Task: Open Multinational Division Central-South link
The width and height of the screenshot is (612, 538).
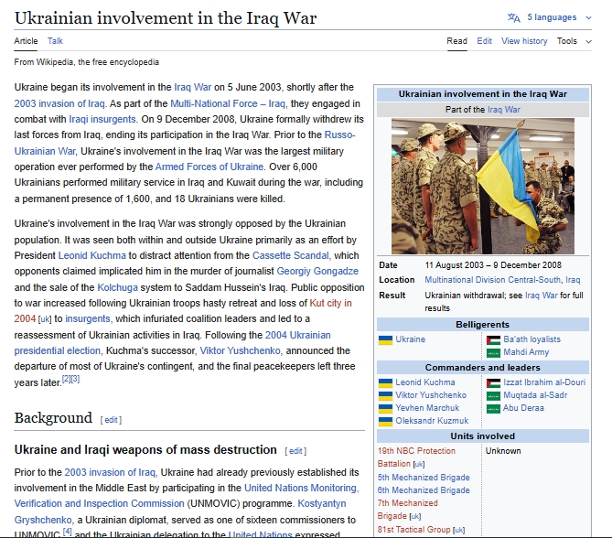Action: point(492,280)
